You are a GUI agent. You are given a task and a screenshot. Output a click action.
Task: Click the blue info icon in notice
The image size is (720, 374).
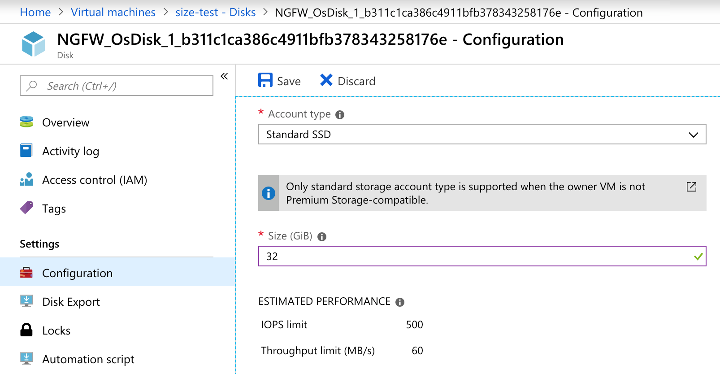[269, 193]
